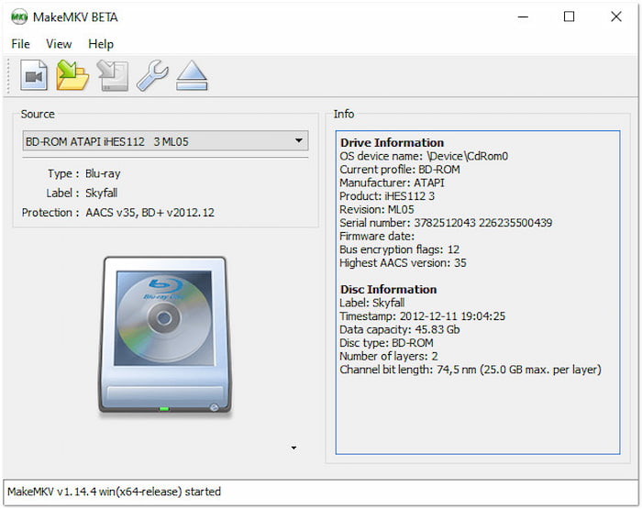
Task: Click the toolbar grip handle on the left
Action: [x=10, y=76]
